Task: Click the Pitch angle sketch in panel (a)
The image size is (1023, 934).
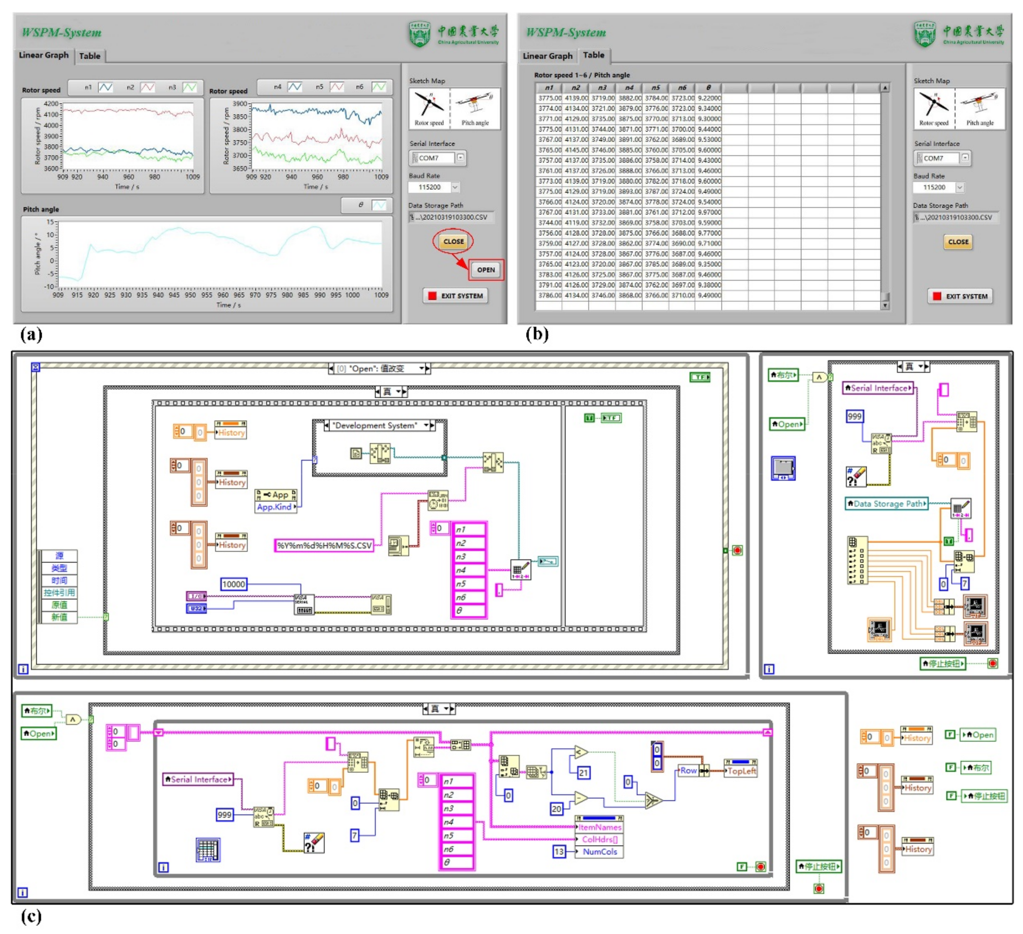Action: click(475, 108)
